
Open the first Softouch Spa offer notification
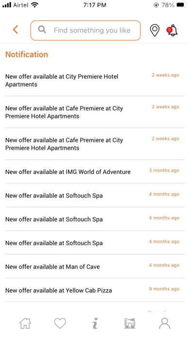[x=95, y=195]
